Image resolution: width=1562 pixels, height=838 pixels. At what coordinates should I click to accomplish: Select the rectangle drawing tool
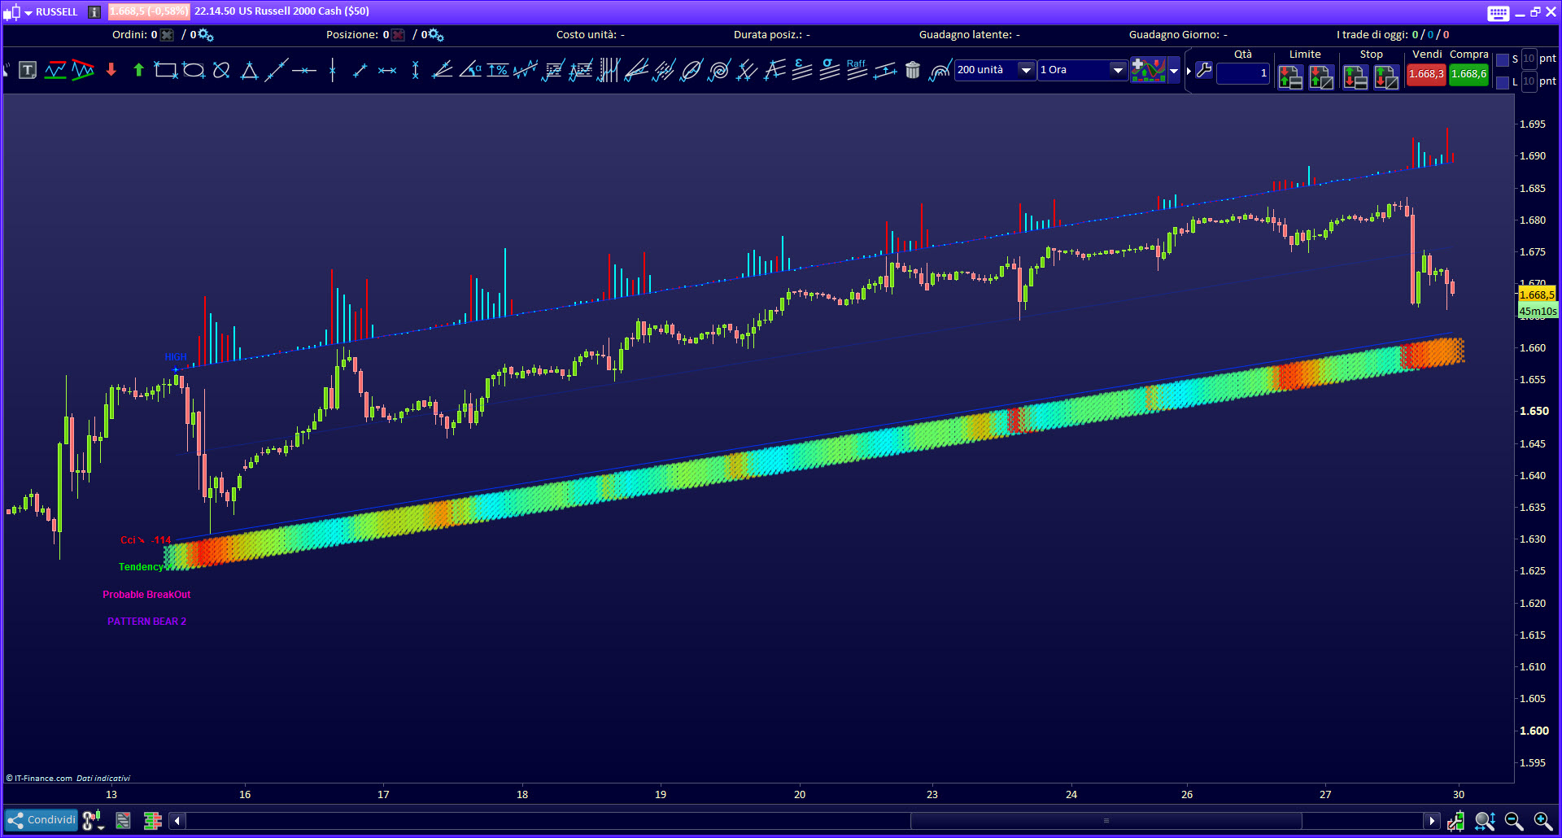(165, 71)
